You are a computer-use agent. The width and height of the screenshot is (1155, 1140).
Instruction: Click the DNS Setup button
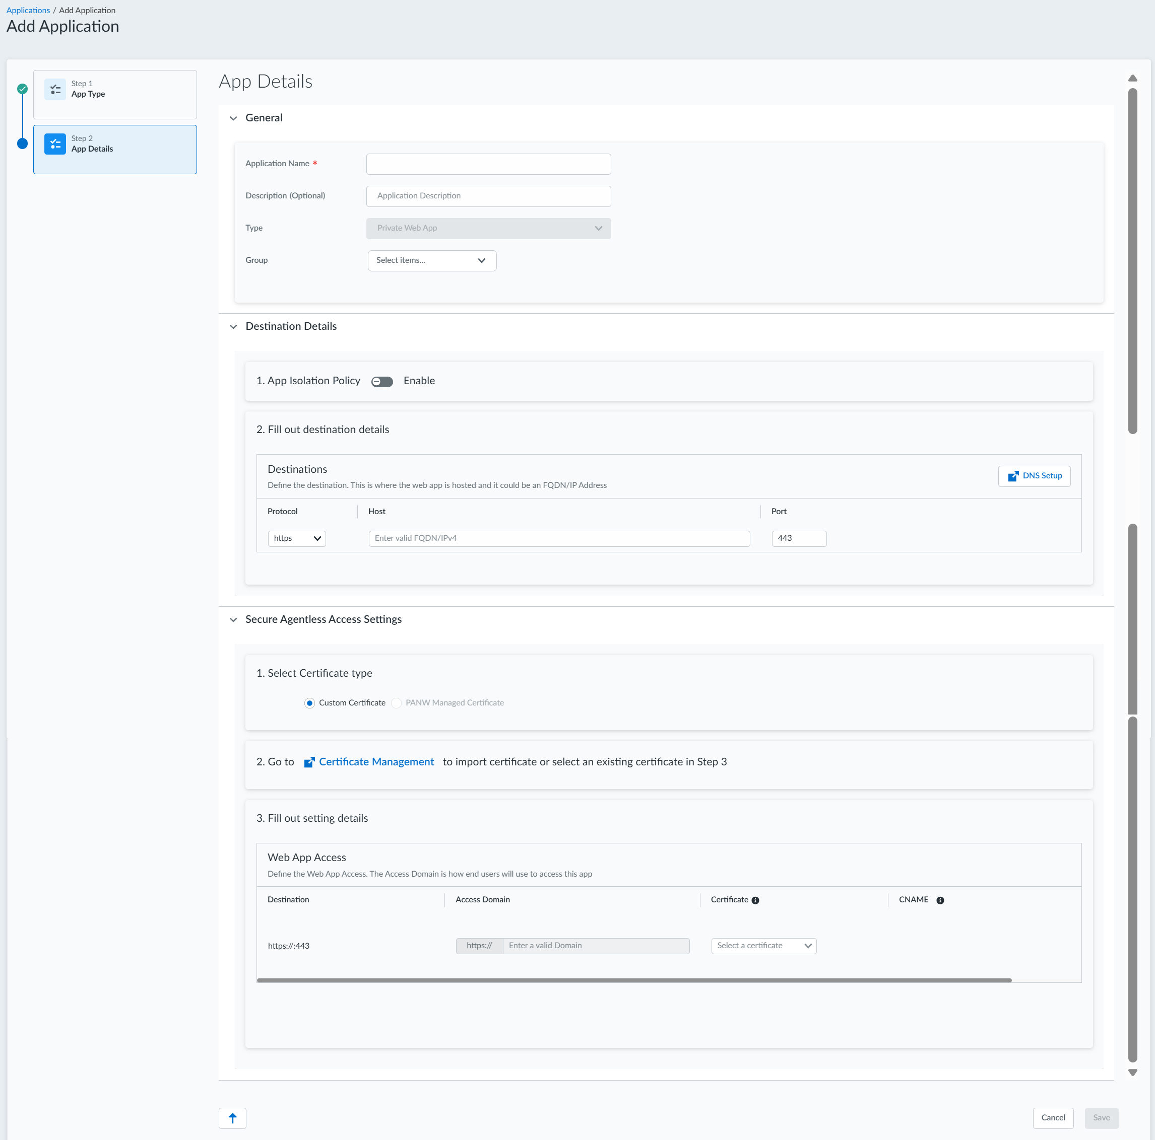click(1034, 476)
